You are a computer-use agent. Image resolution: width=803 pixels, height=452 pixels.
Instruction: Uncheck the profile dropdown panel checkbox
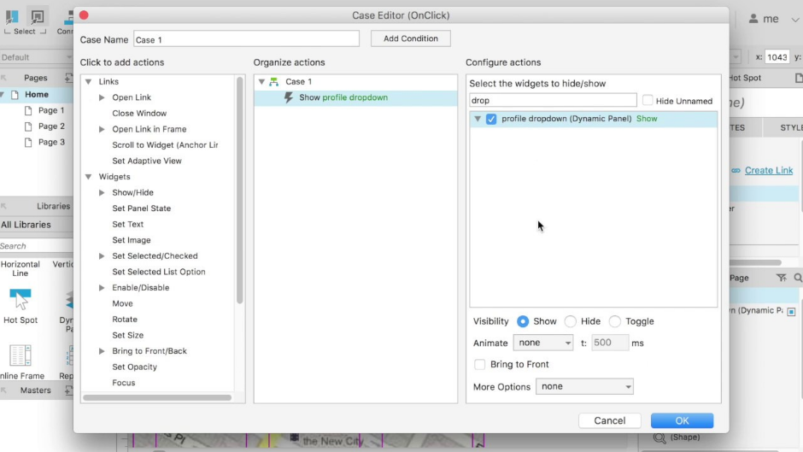point(491,120)
